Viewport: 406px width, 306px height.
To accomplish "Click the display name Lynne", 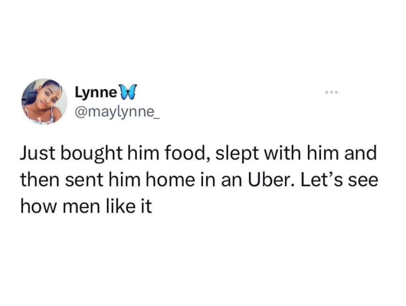I will (x=95, y=91).
